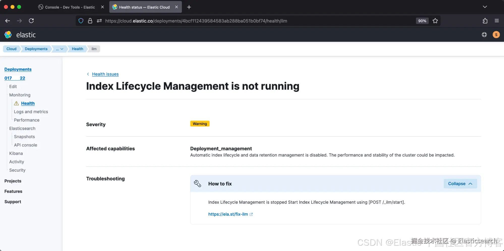
Task: Open the browser extensions icon
Action: click(485, 21)
